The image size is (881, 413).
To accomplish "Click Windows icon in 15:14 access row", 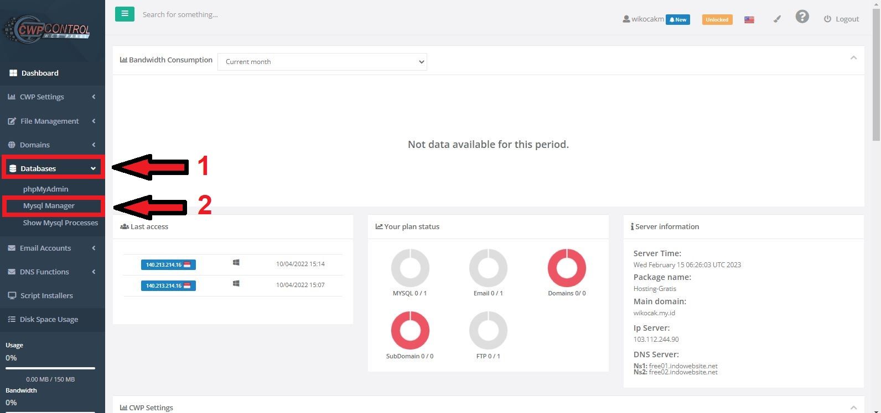I will [x=236, y=263].
